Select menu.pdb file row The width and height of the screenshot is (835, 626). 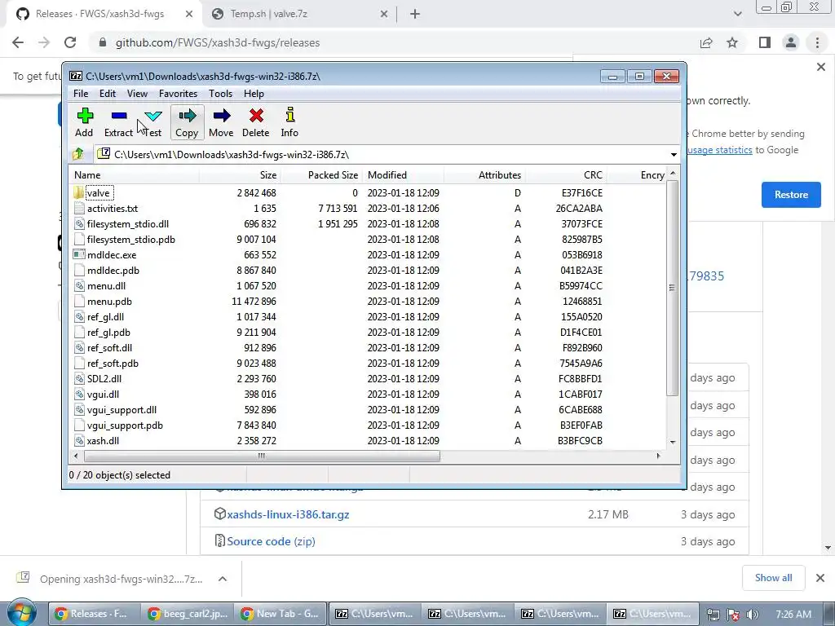368,302
